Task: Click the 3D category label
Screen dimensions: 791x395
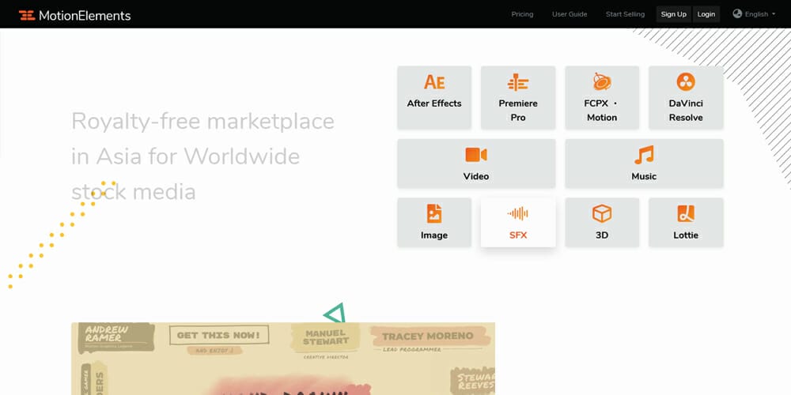Action: tap(602, 235)
